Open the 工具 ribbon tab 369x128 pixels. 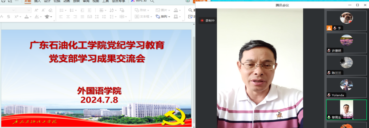coord(105,1)
